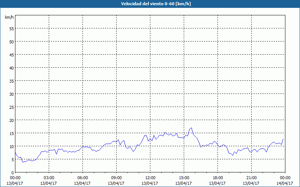
Task: Click the y-axis label 15
Action: coord(12,134)
